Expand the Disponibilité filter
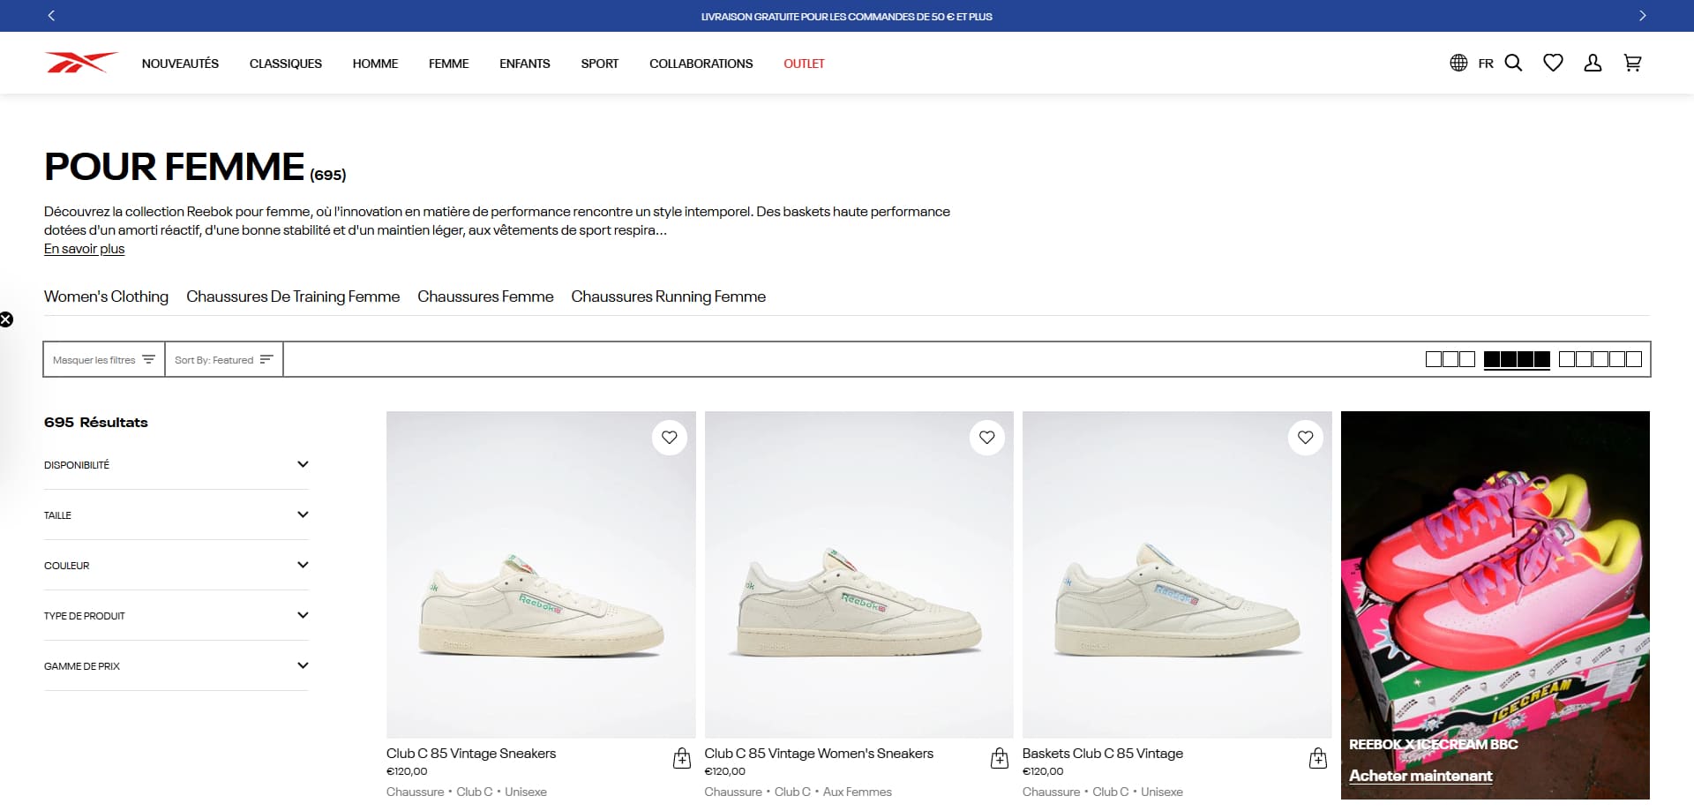This screenshot has width=1694, height=811. point(176,464)
